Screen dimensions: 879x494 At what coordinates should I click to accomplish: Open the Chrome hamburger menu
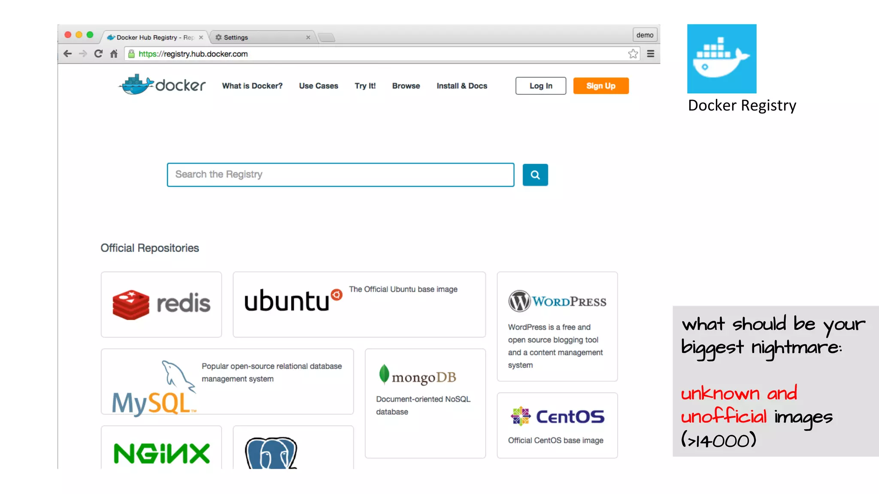pos(651,54)
